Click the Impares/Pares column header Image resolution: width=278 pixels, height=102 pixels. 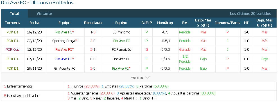click(x=228, y=23)
